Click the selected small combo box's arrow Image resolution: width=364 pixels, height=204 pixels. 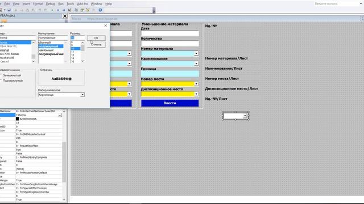(x=245, y=116)
